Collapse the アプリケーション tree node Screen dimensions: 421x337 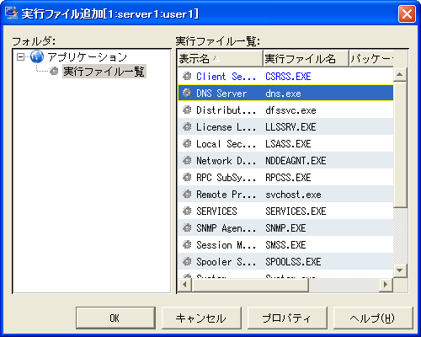20,57
